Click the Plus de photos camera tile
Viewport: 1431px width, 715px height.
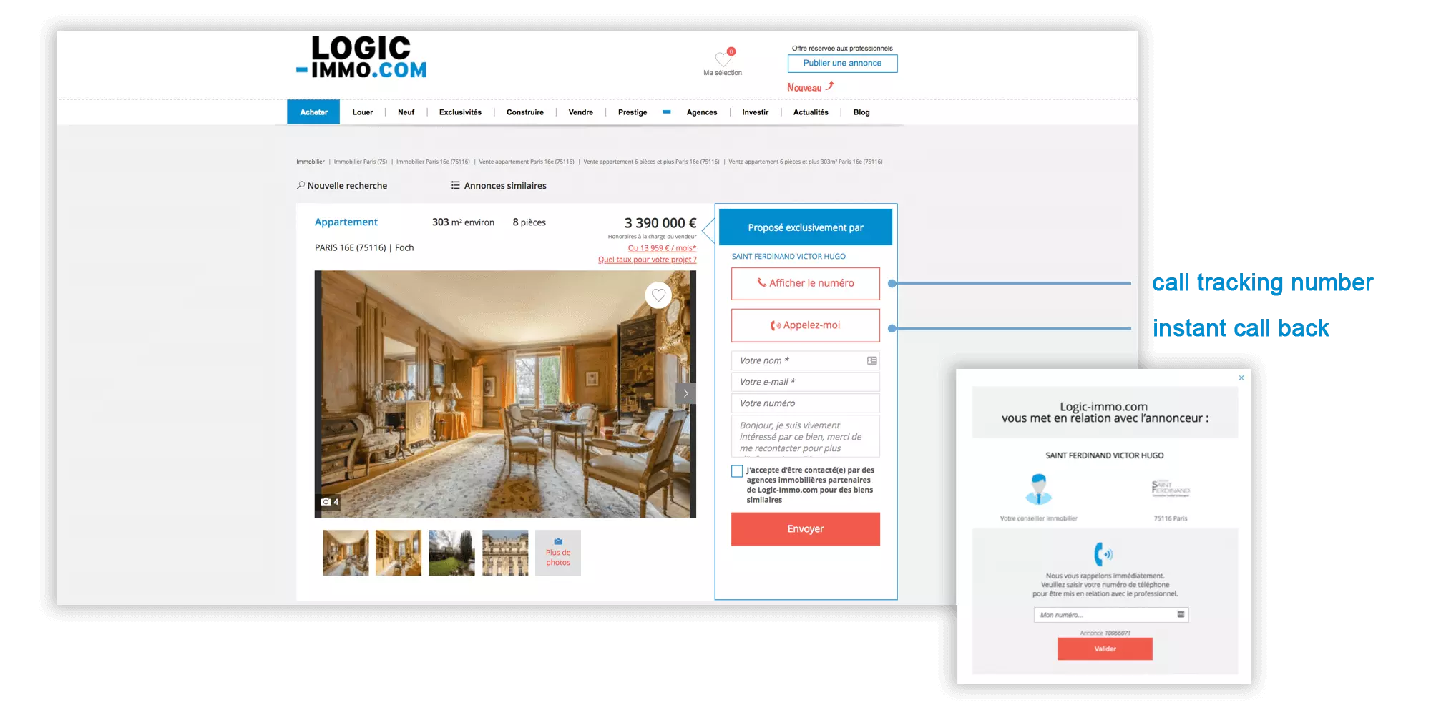coord(558,553)
